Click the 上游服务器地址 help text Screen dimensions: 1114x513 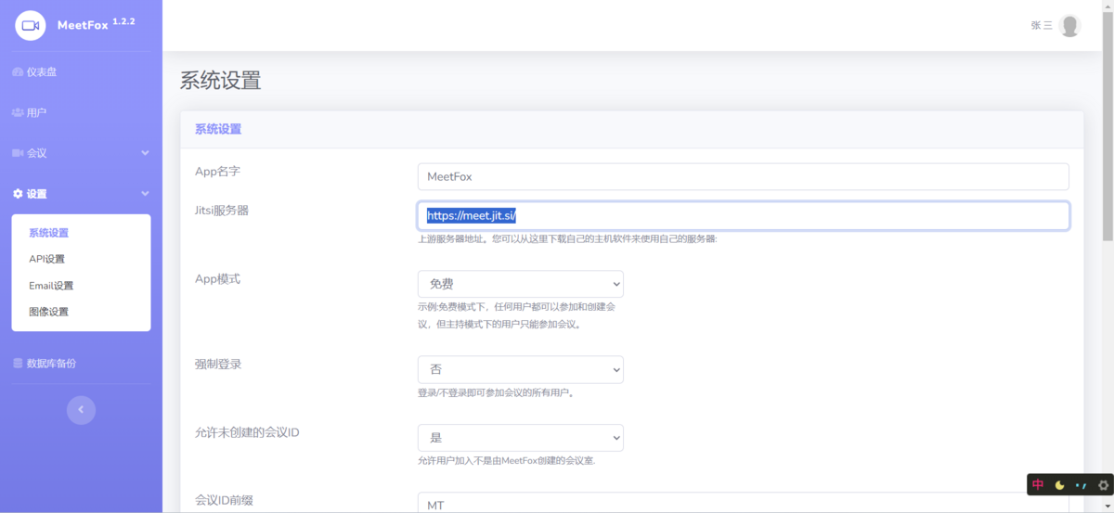pos(567,239)
